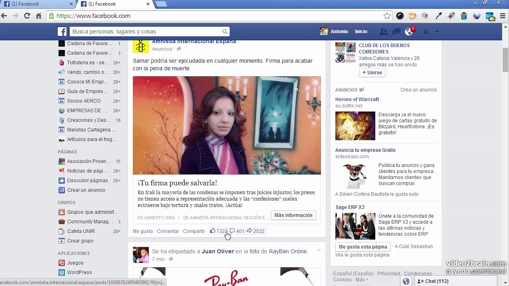The image size is (509, 286).
Task: Click the Antonio profile picture thumbnail
Action: coord(324,31)
